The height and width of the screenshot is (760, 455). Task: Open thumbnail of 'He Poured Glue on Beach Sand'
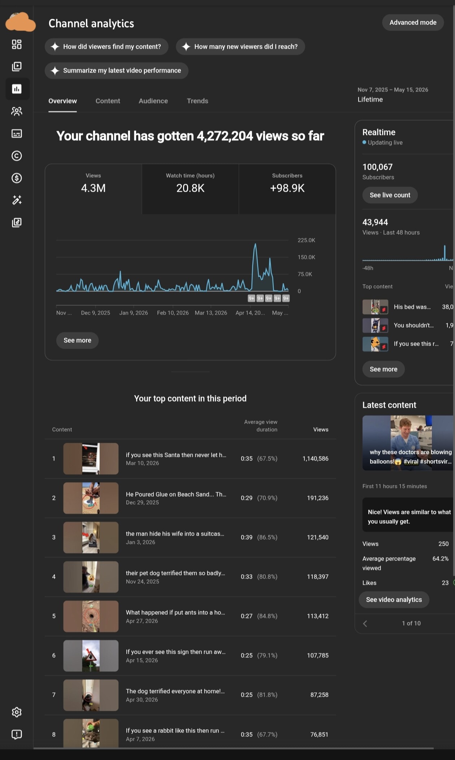[91, 498]
